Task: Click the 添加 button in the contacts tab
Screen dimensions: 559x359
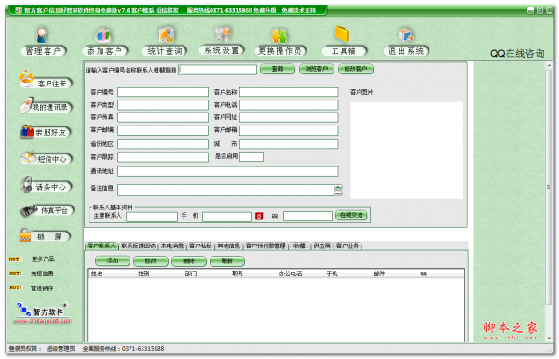Action: coord(113,260)
